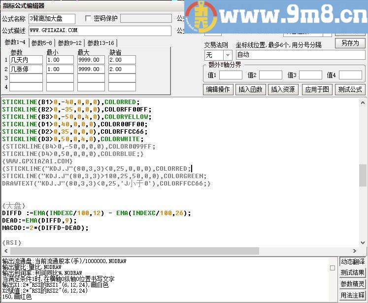Click the 值2 input field
The height and width of the screenshot is (303, 368).
270,75
